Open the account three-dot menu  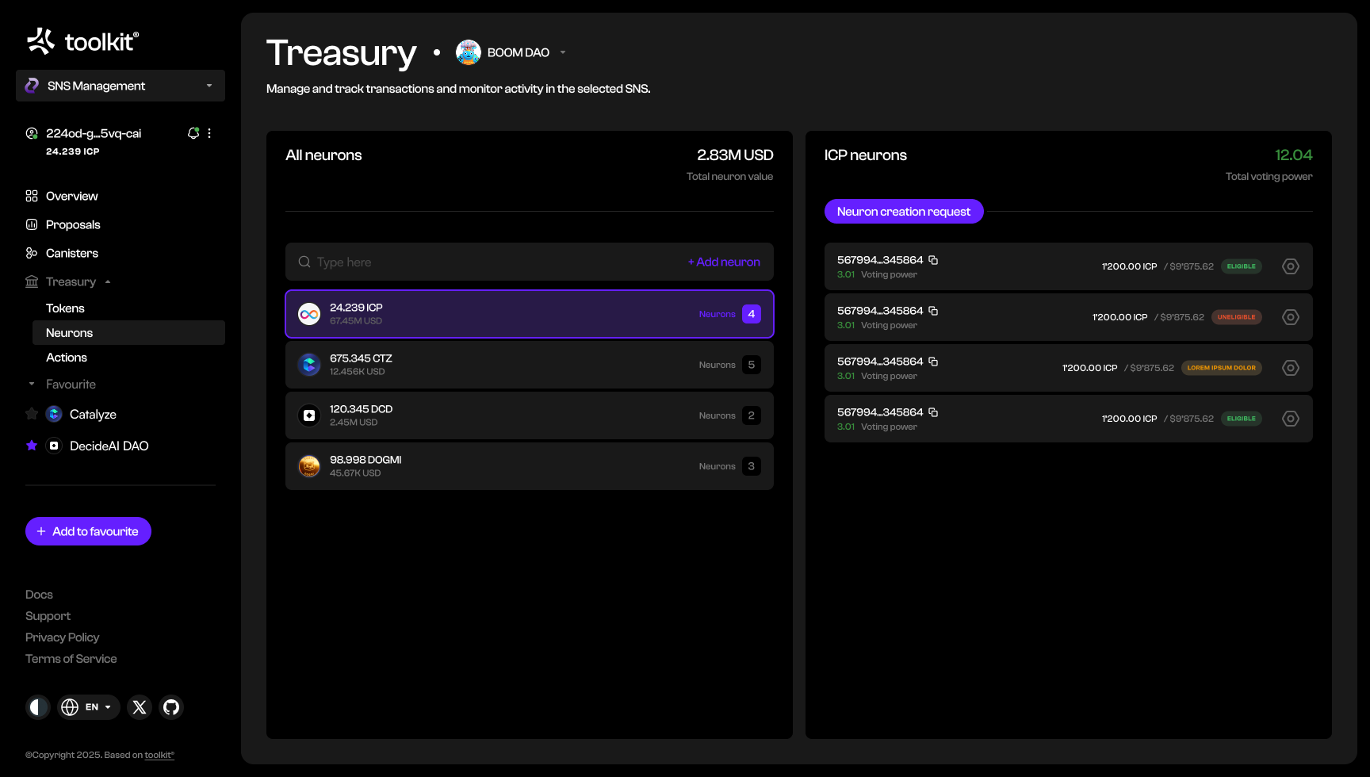(x=209, y=133)
